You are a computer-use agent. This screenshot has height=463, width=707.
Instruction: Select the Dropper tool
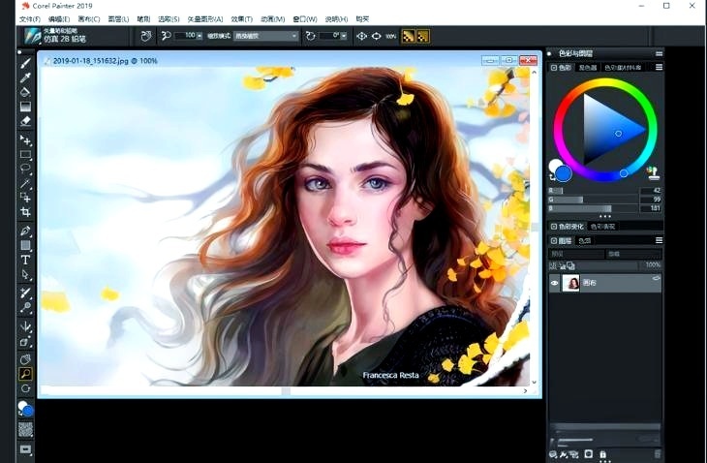(25, 77)
